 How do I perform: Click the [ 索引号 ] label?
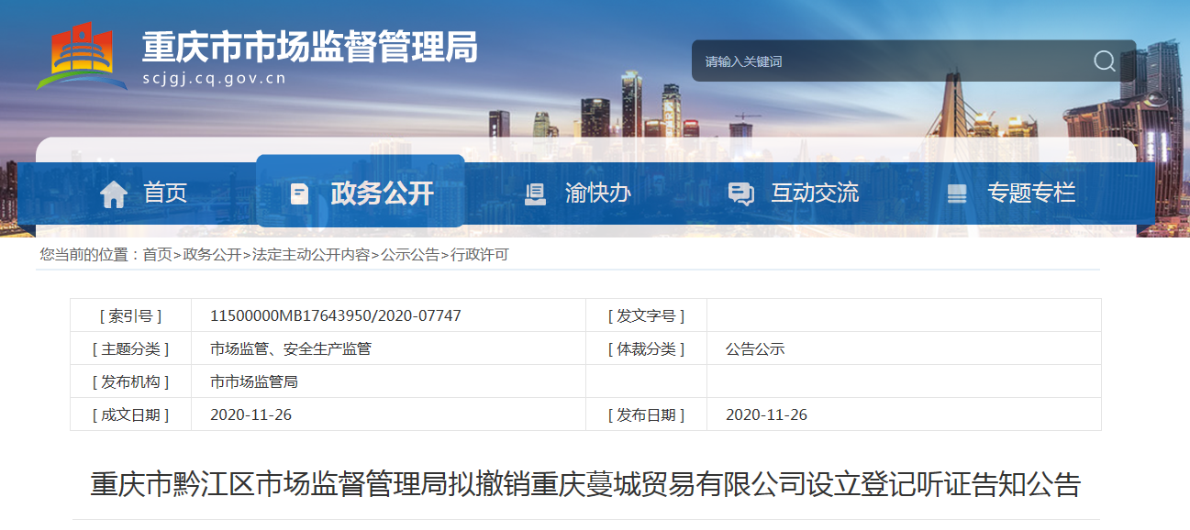130,315
